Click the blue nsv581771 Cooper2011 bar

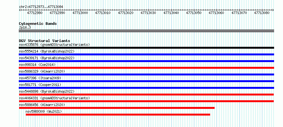(146, 88)
